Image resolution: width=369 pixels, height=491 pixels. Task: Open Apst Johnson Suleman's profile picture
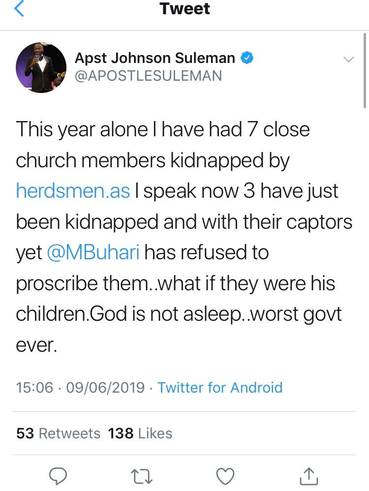pyautogui.click(x=41, y=67)
